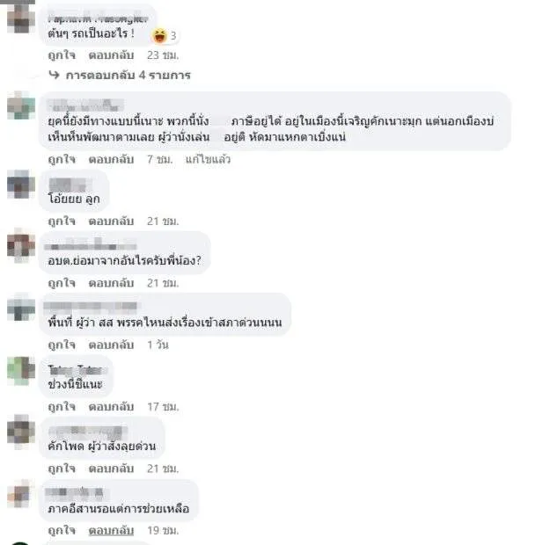
Task: Like the long comment posted 7 ชม. ago
Action: point(62,159)
